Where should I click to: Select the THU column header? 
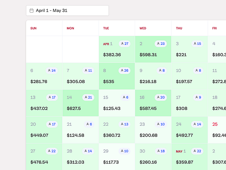(179, 28)
